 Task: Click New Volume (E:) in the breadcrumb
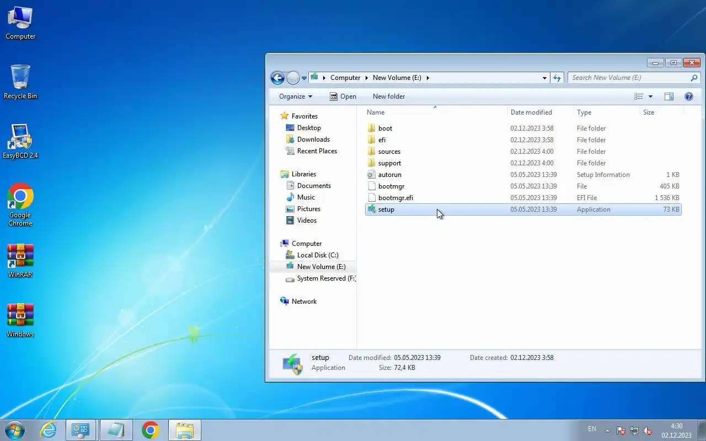pos(397,78)
